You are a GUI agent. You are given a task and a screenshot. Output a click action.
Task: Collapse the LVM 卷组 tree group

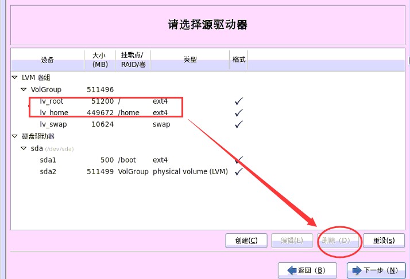(14, 77)
